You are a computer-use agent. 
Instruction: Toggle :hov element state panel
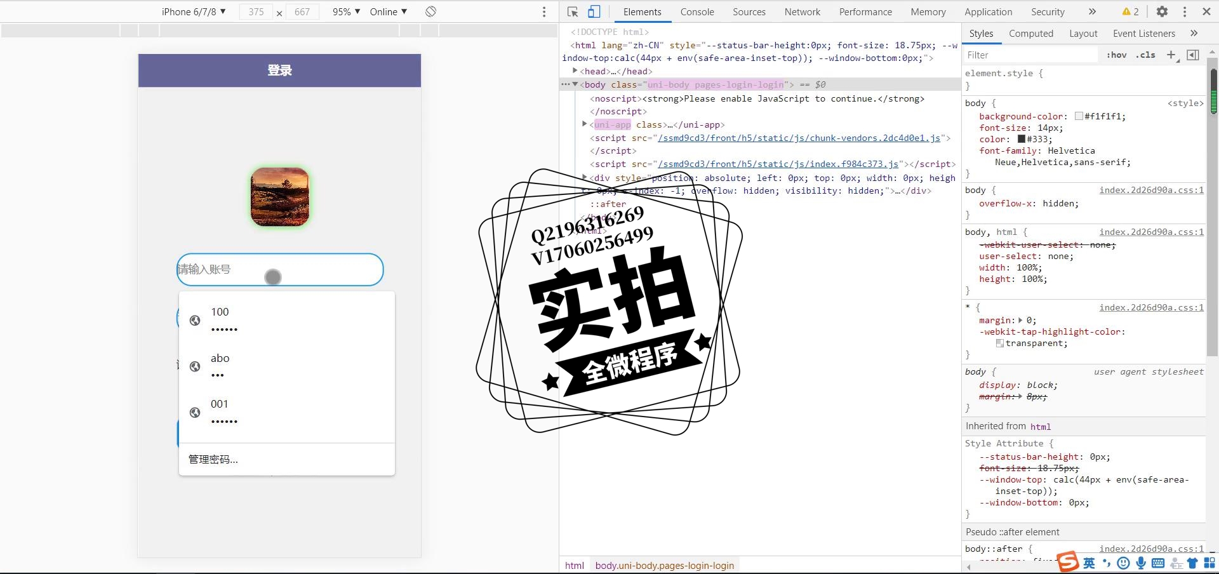[x=1116, y=55]
